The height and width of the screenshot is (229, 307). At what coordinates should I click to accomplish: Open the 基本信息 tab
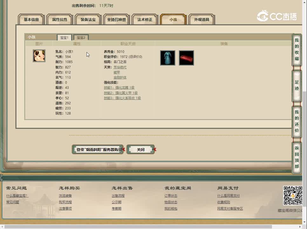coord(31,19)
